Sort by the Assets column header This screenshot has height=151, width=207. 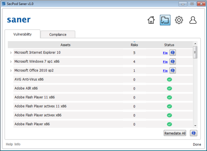(65, 45)
